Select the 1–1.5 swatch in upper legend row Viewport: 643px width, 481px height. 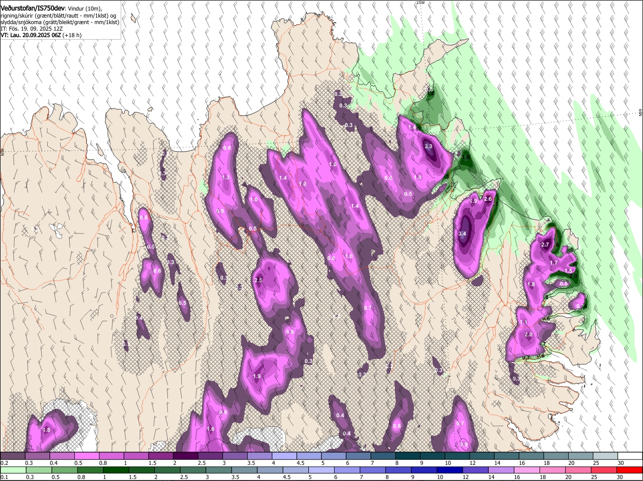pos(136,456)
